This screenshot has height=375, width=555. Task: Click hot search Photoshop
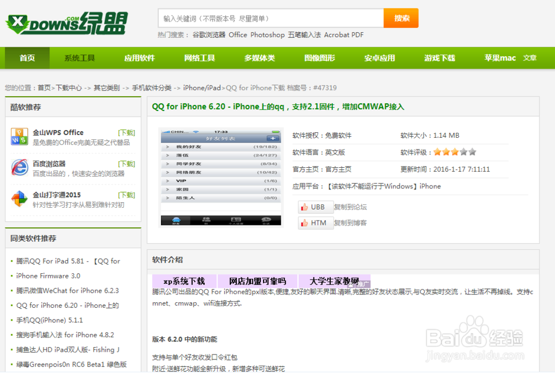(268, 35)
